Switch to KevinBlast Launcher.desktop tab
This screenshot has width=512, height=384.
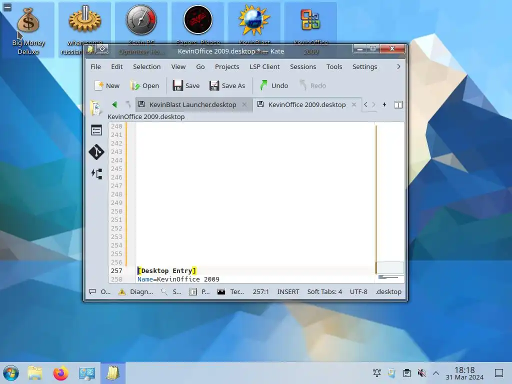[x=192, y=104]
